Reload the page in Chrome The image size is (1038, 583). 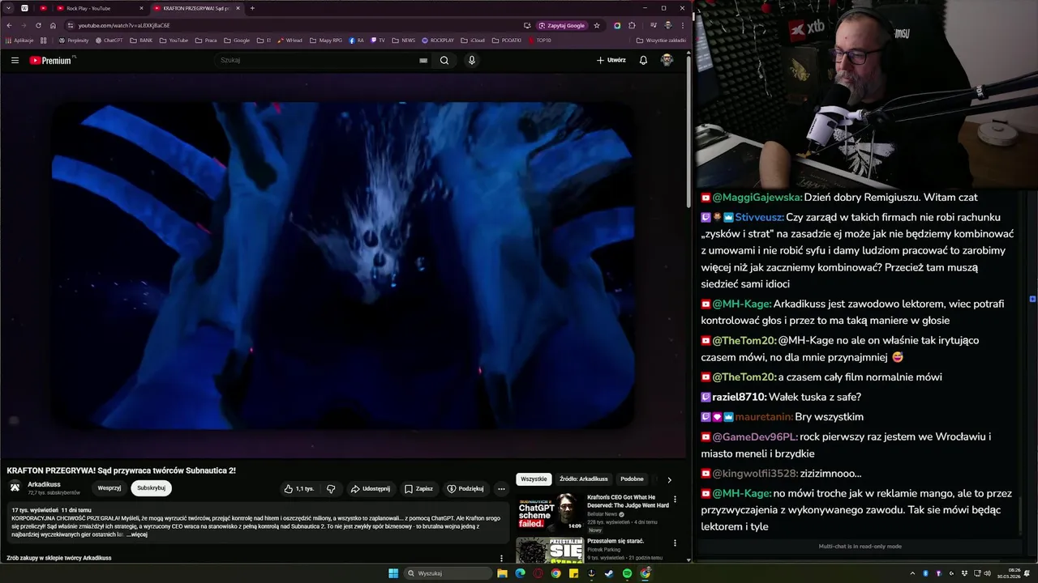tap(38, 25)
